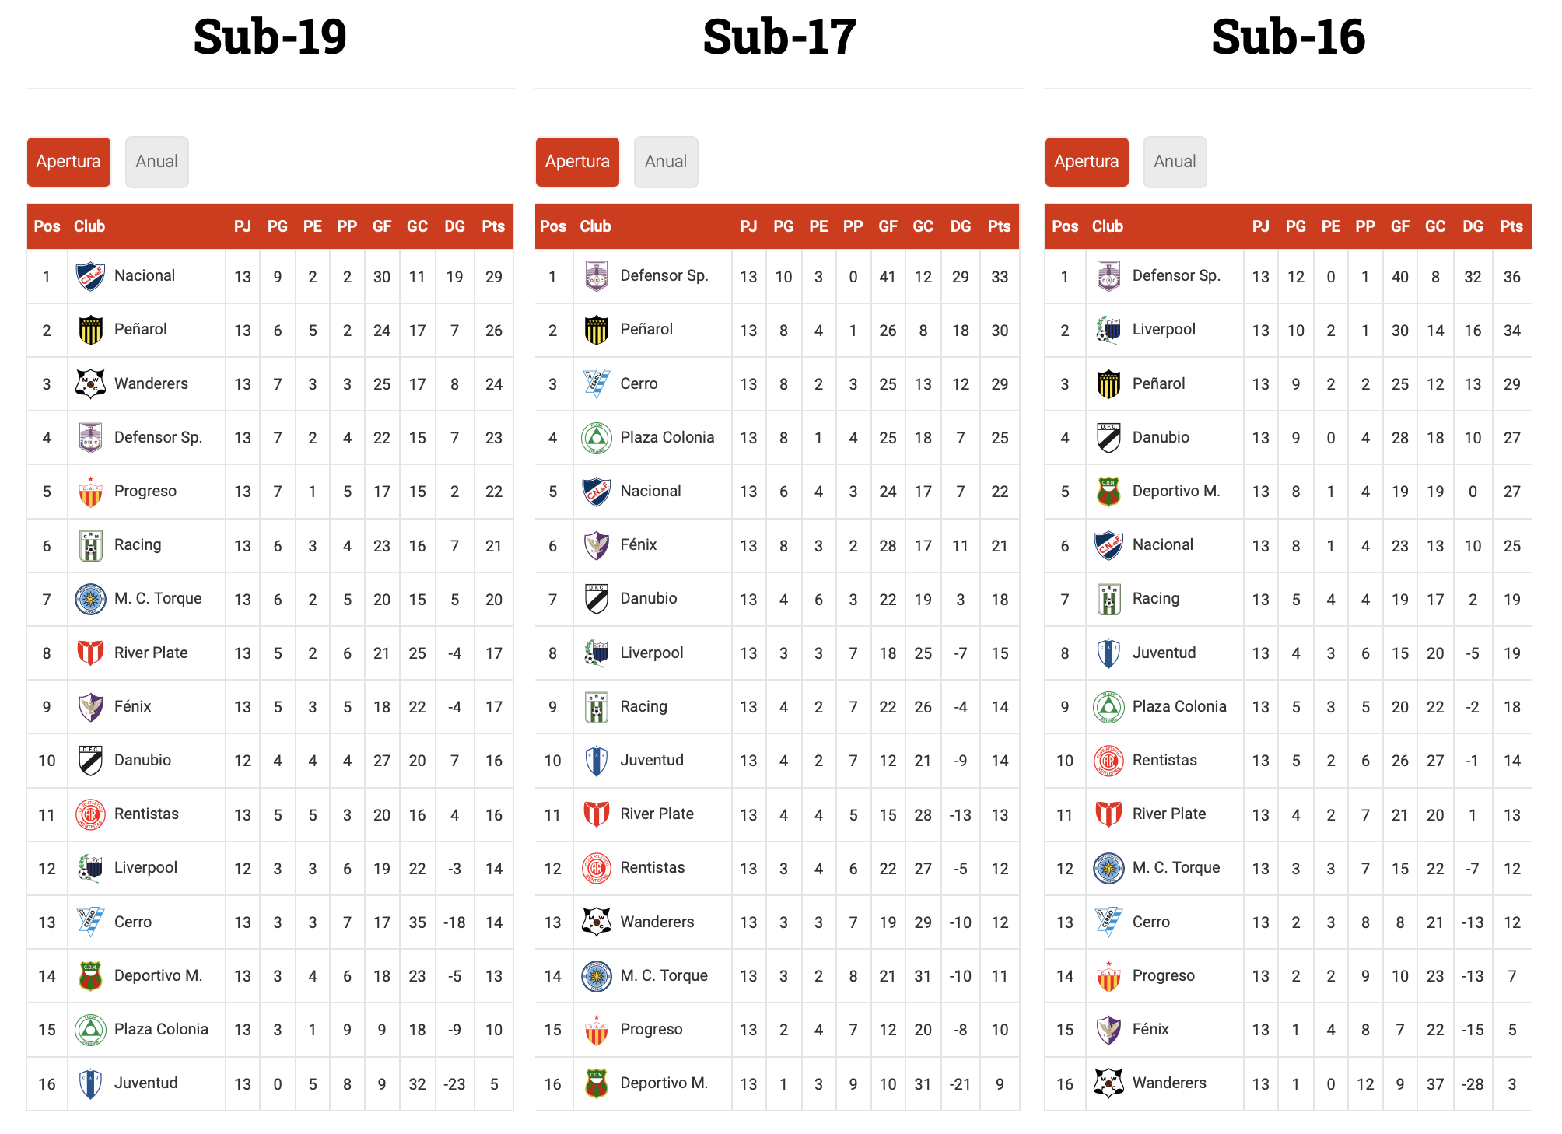Click Defensor Sp. crest in Sub-16 table
This screenshot has height=1134, width=1562.
pyautogui.click(x=1108, y=276)
